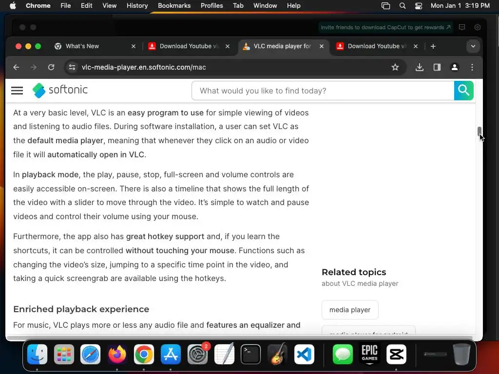Viewport: 499px width, 374px height.
Task: Open CapCut window settings icon
Action: point(478,27)
